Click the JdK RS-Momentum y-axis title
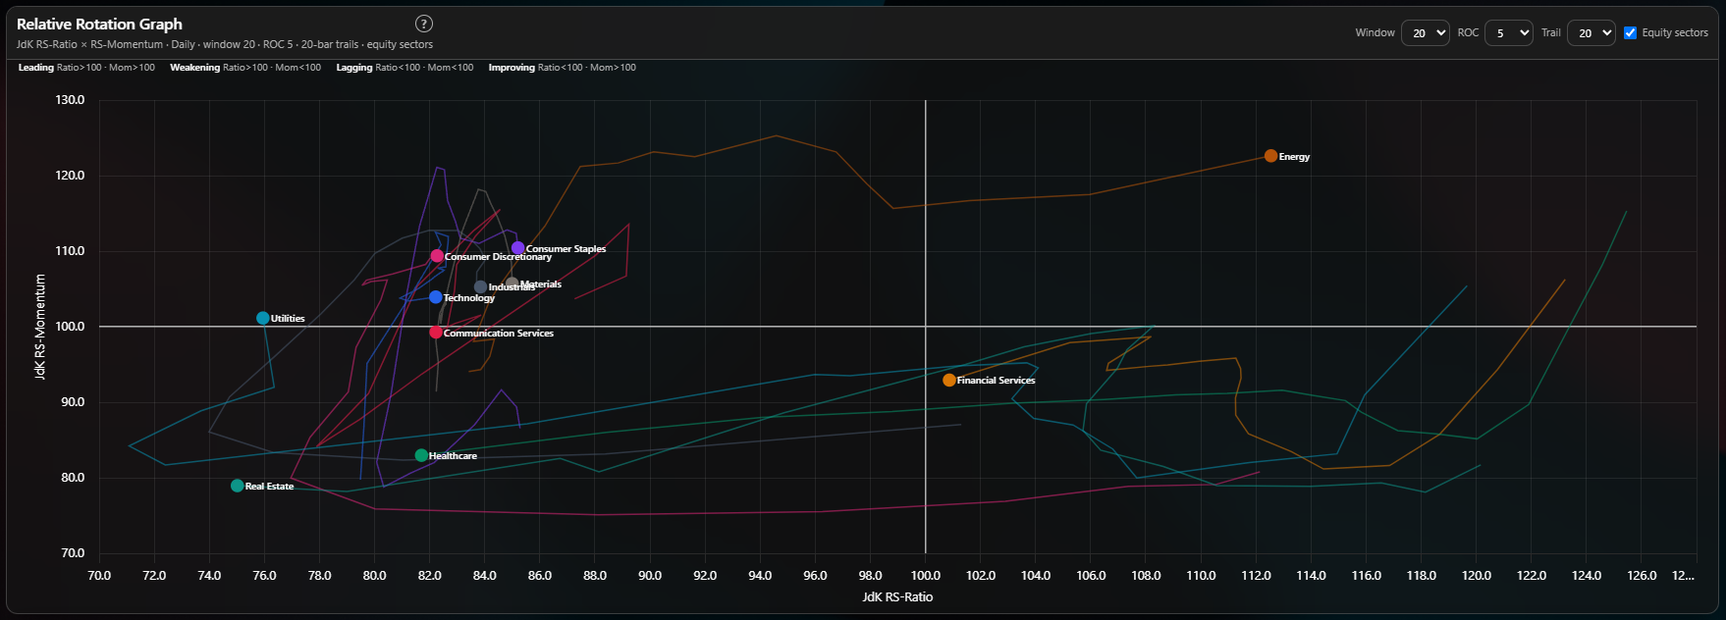Screen dimensions: 1726x620 (40, 327)
